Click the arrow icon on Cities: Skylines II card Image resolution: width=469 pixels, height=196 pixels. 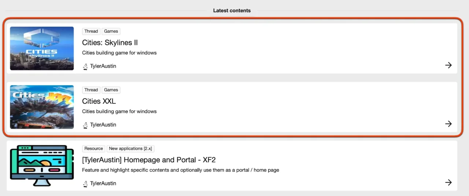(448, 65)
